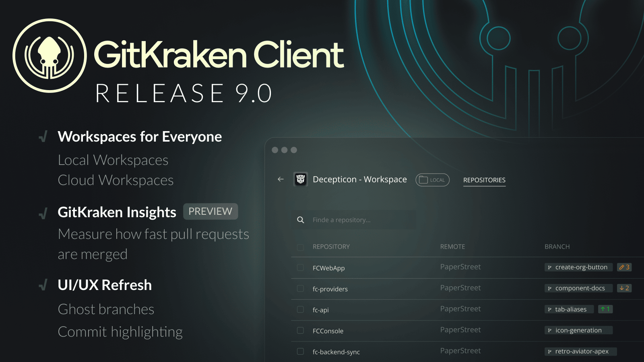Click PaperStreet remote in fc-backend-sync row

(460, 350)
